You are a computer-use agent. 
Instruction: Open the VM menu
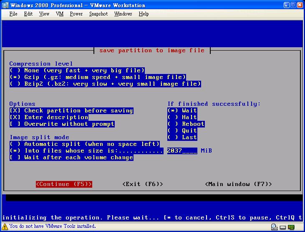pos(60,14)
